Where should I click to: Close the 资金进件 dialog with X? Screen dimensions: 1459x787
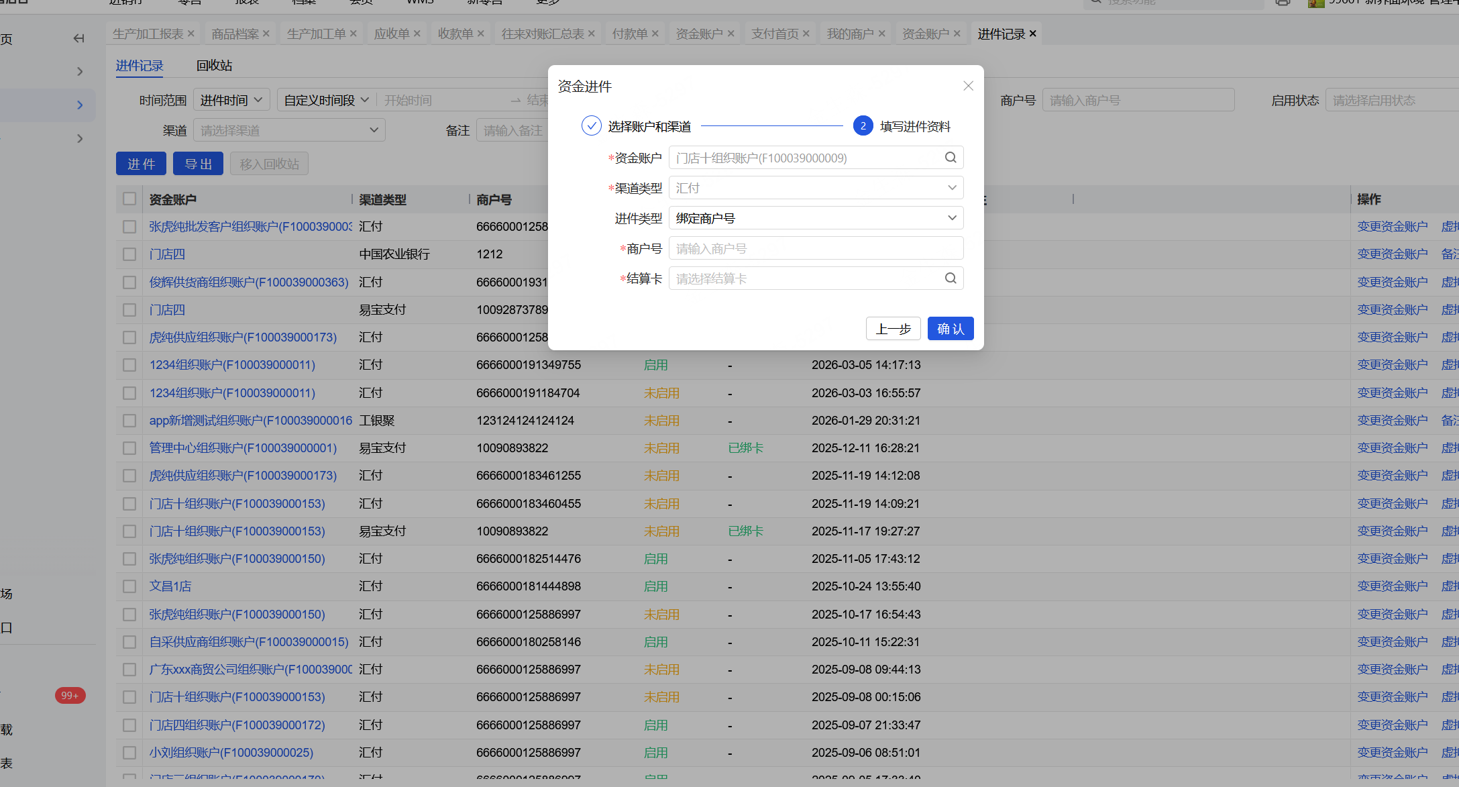click(x=968, y=86)
